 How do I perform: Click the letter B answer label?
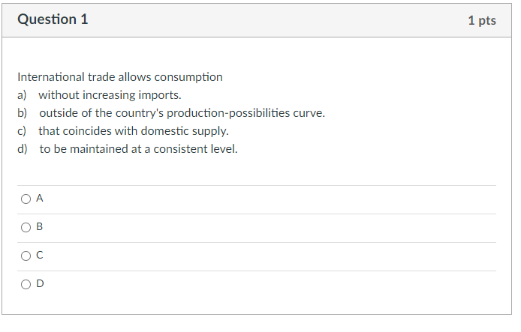click(x=40, y=227)
